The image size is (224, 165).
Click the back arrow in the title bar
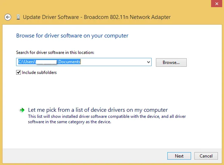point(8,17)
